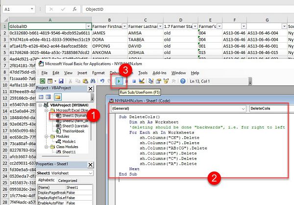
Task: Open the column F filter dropdown
Action: pos(244,26)
